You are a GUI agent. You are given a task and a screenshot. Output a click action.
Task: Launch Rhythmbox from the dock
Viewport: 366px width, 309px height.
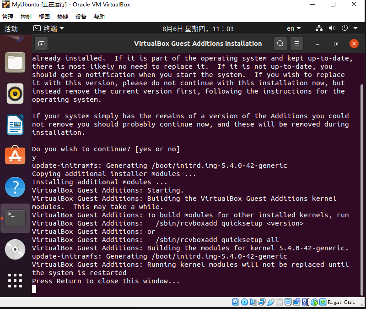(x=15, y=94)
